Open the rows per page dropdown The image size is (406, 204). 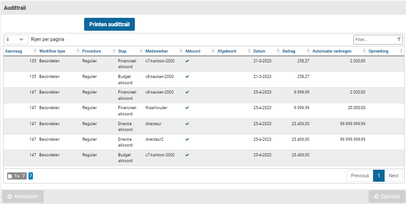click(x=16, y=40)
